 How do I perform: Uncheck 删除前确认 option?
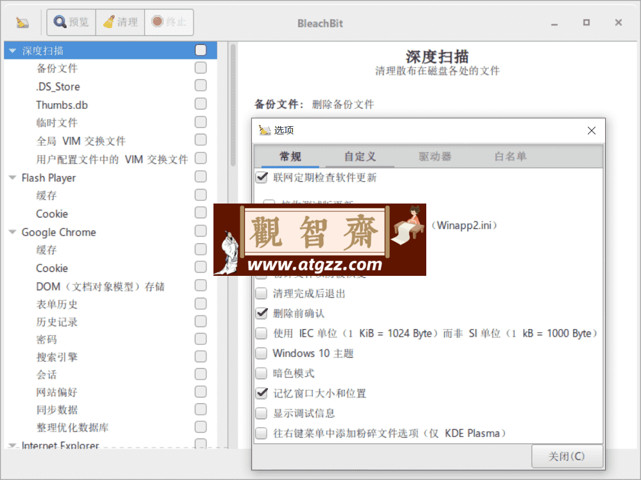point(262,314)
